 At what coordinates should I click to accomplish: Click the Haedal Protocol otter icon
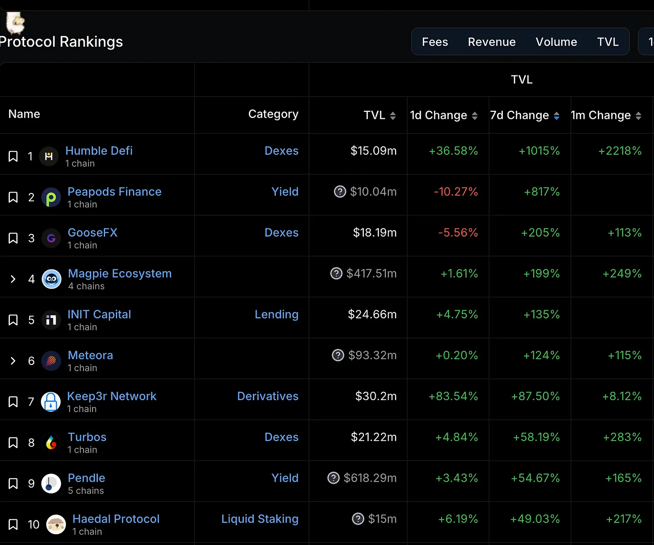pos(56,524)
